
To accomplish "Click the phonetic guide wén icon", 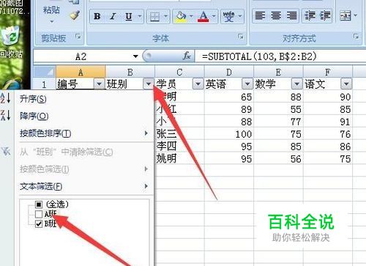I will click(228, 16).
